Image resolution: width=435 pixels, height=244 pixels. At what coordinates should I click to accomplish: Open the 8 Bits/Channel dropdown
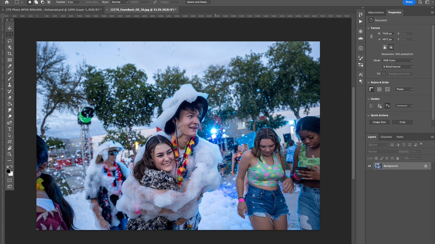click(x=398, y=66)
